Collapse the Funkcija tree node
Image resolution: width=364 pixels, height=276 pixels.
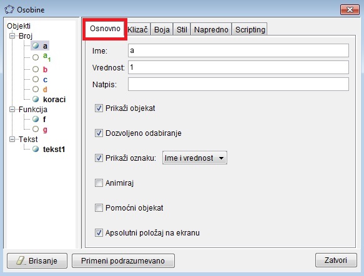pyautogui.click(x=12, y=110)
